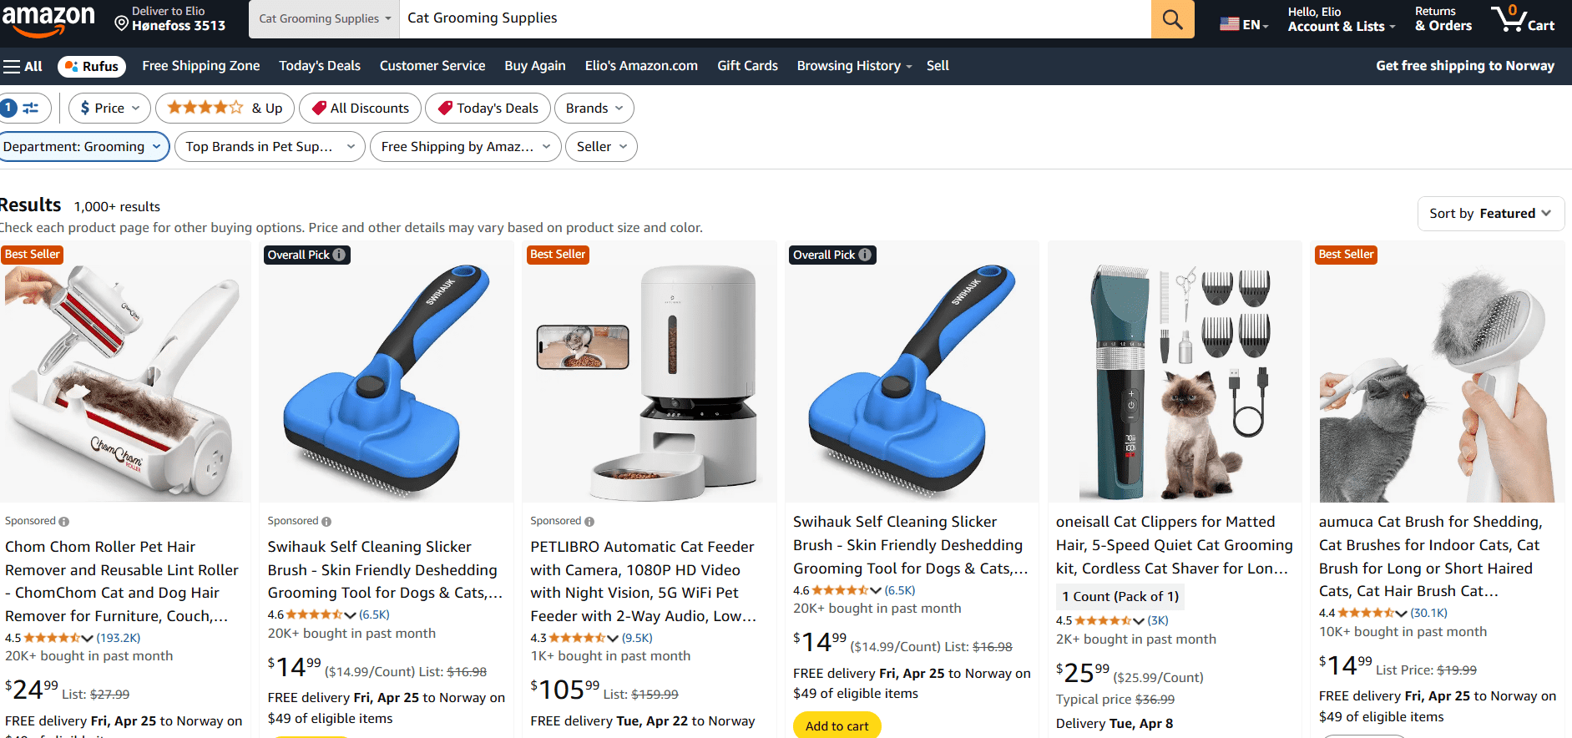
Task: Open the shopping cart
Action: 1524,18
